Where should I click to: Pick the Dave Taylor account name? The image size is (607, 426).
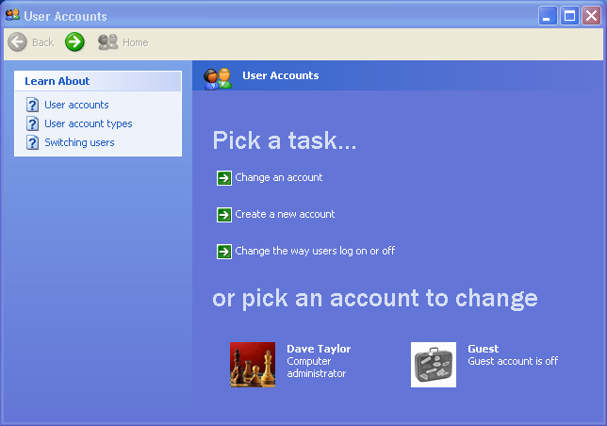coord(319,349)
